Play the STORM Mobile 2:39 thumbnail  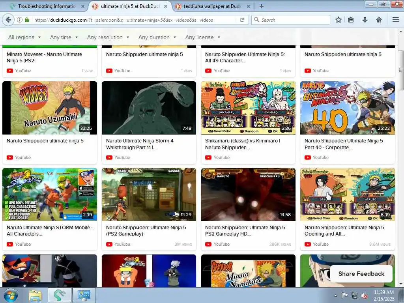(50, 194)
